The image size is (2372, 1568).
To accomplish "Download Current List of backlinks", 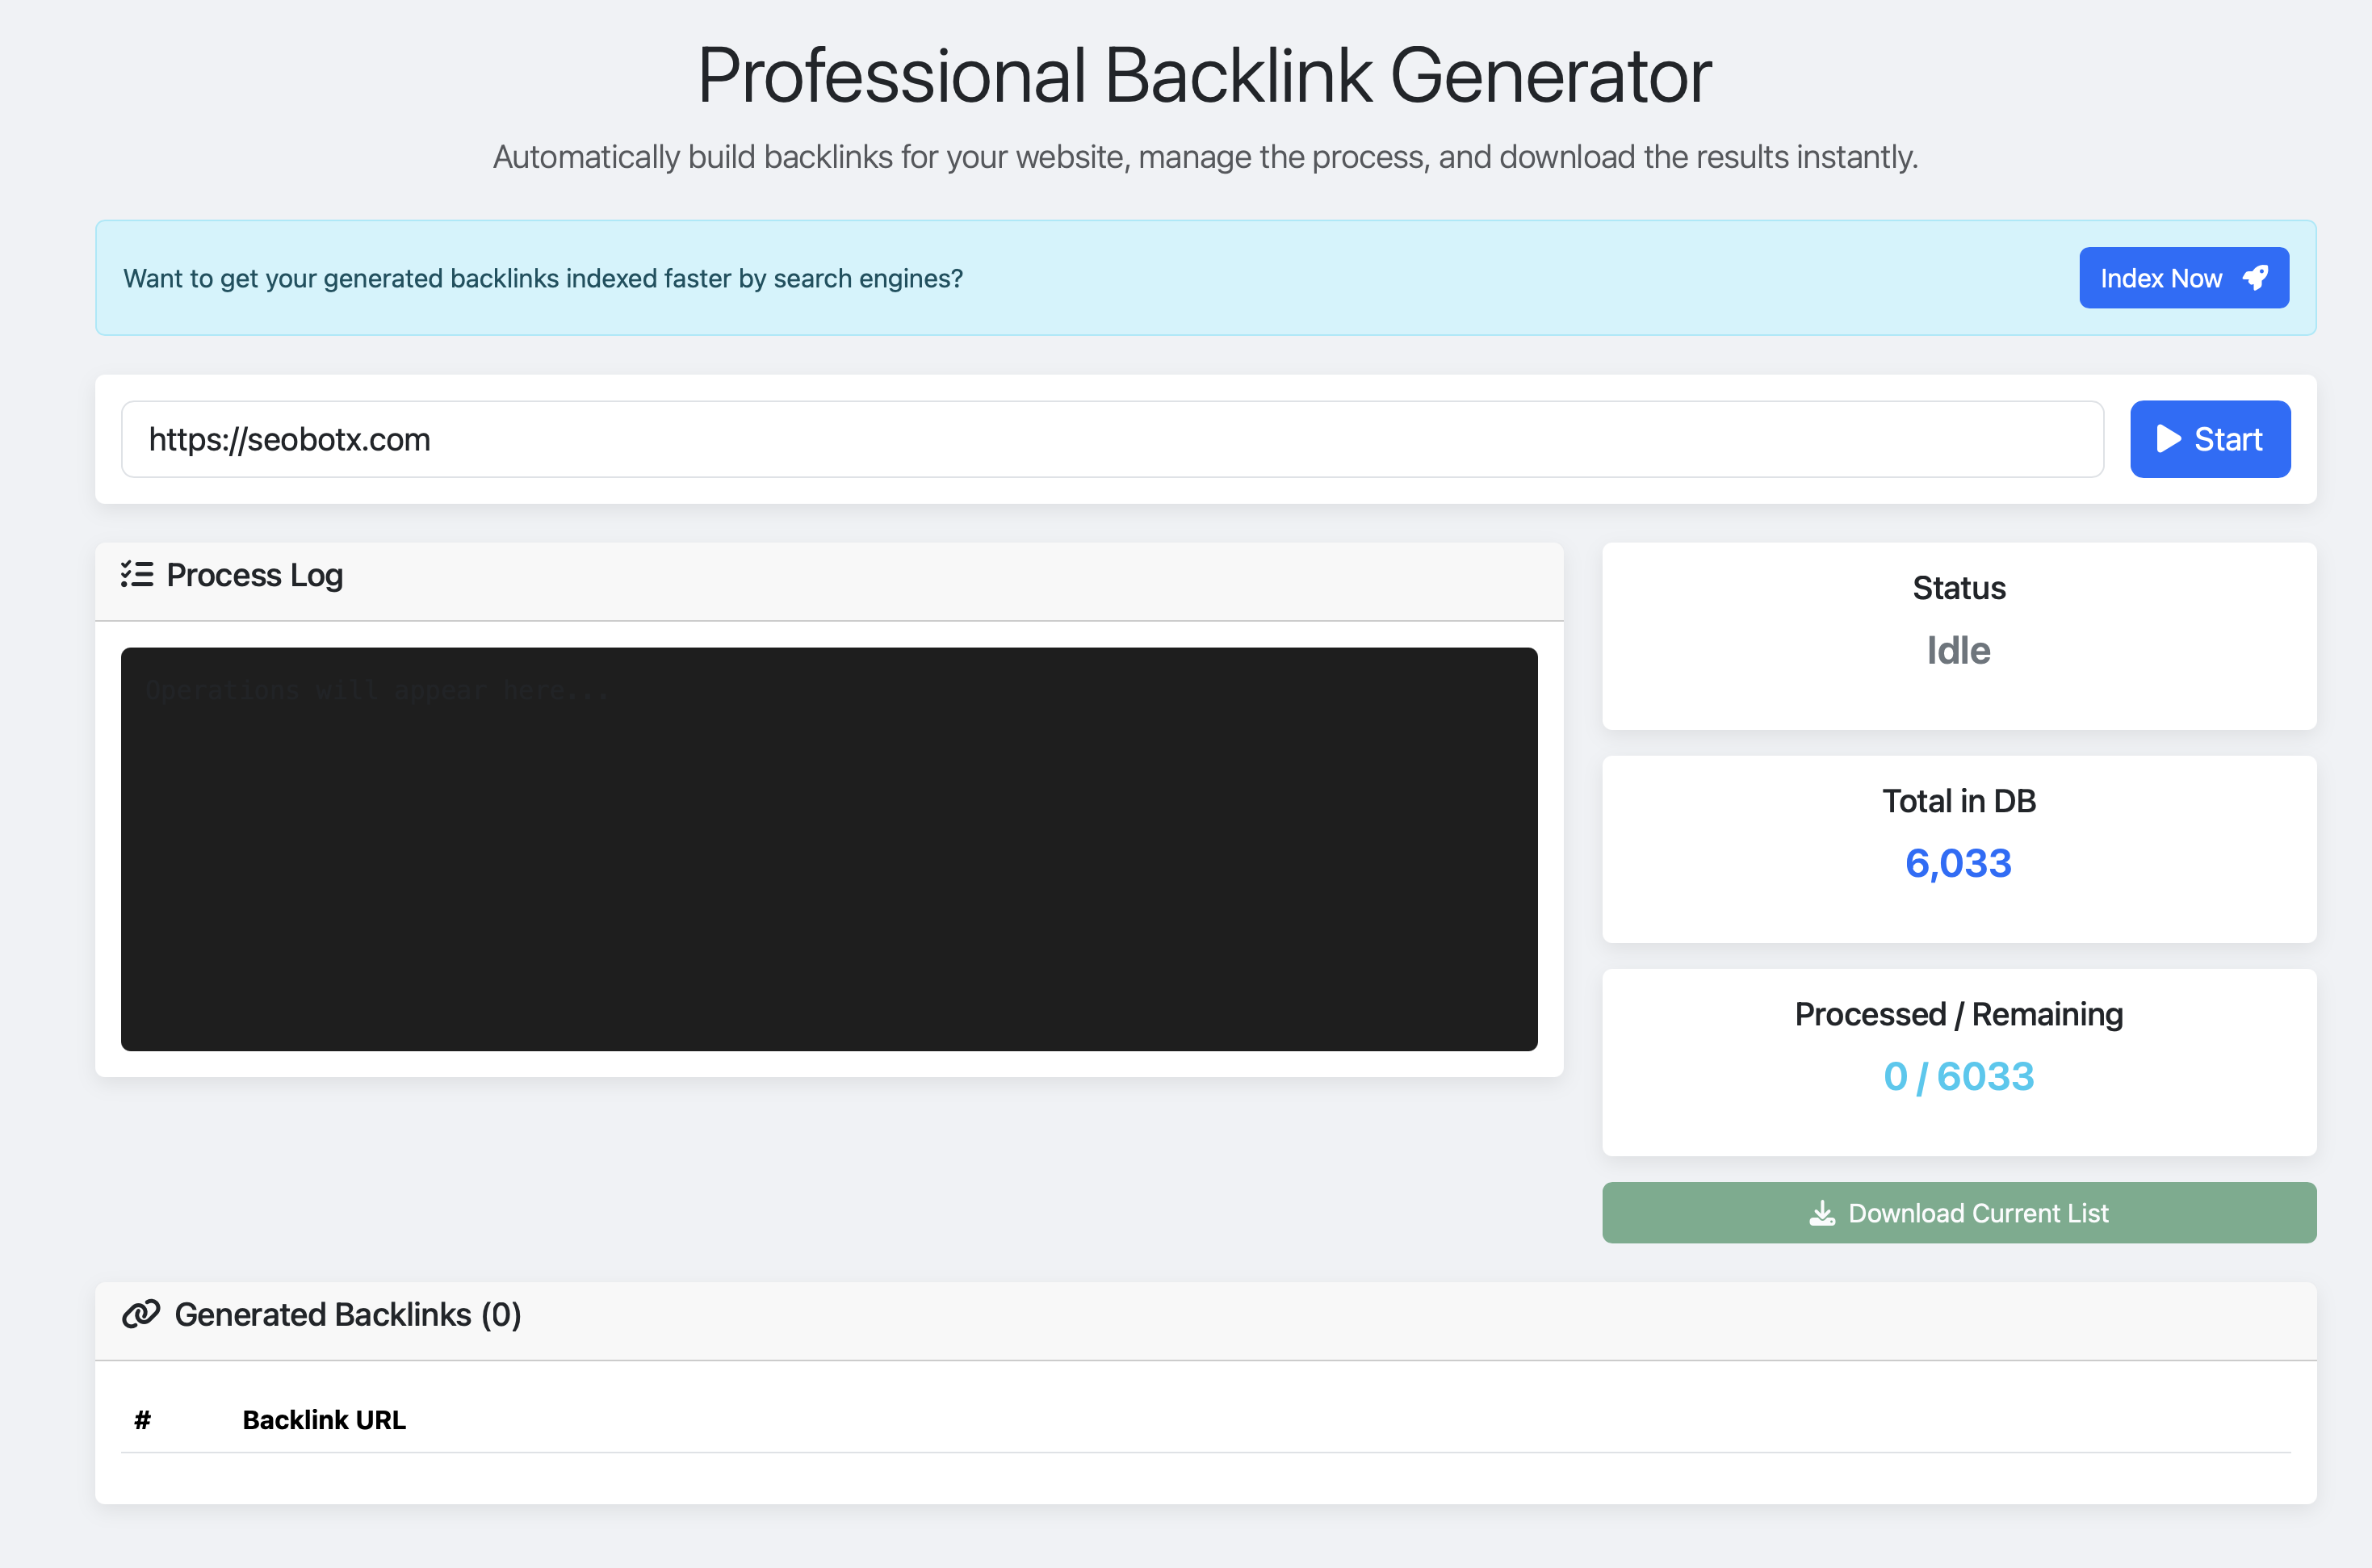I will pyautogui.click(x=1958, y=1213).
